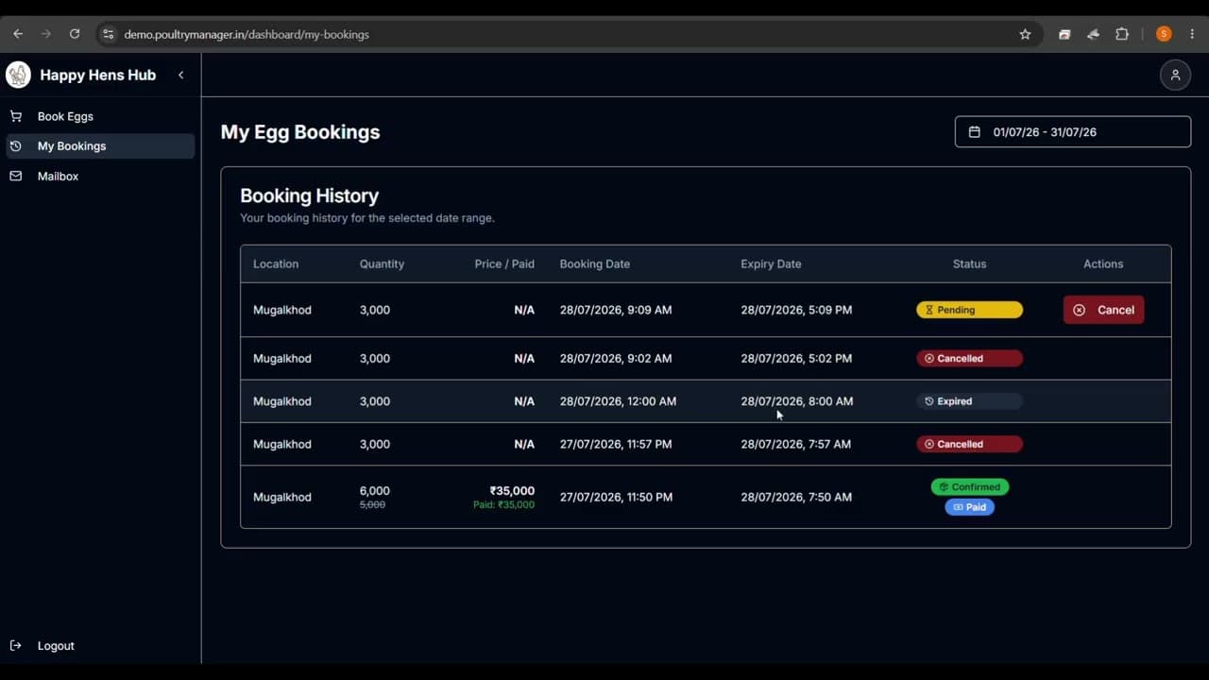The image size is (1209, 680).
Task: Open Book Eggs page
Action: (100, 116)
